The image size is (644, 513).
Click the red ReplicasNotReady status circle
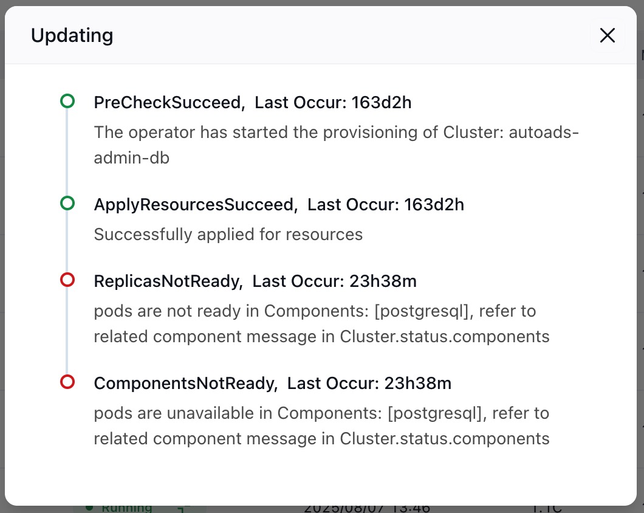point(67,280)
